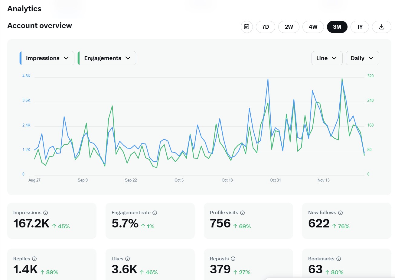Viewport: 395px width, 280px height.
Task: Click the Engagement rate info icon
Action: click(x=155, y=213)
